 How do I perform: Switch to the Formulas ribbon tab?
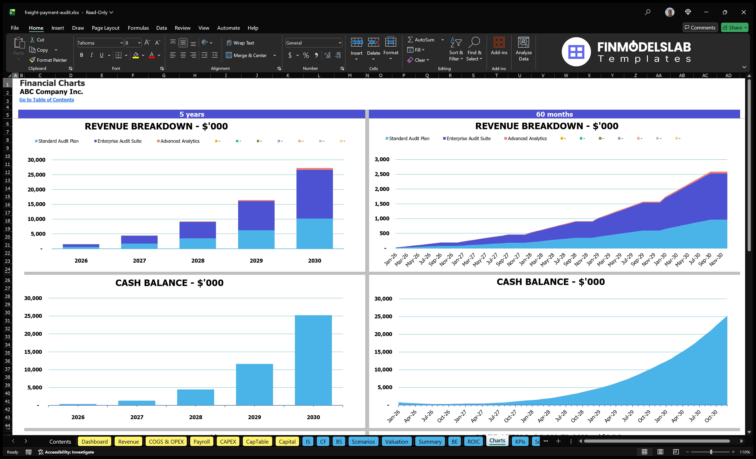click(x=138, y=28)
